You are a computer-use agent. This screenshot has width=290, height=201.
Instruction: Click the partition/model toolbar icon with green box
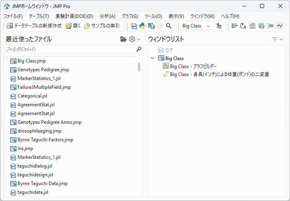(270, 26)
